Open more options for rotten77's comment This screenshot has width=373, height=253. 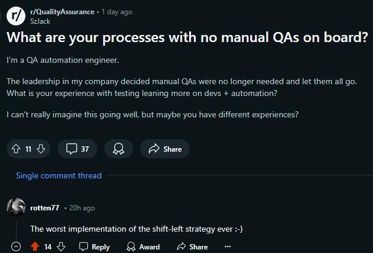228,246
